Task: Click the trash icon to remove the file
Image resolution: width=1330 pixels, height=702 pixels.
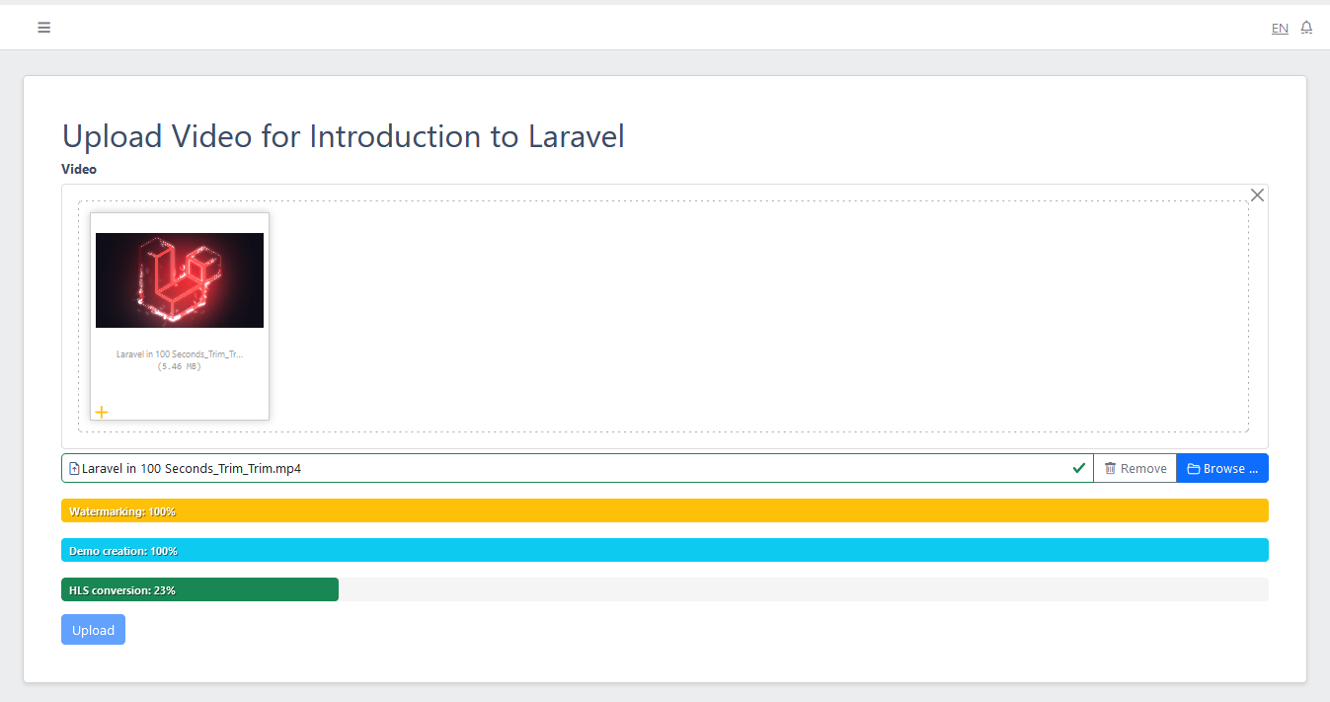Action: click(1110, 468)
